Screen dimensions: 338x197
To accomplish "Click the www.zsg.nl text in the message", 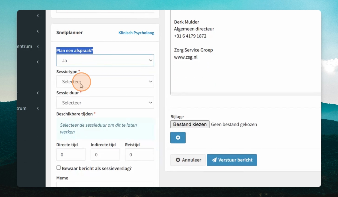I will pyautogui.click(x=186, y=57).
